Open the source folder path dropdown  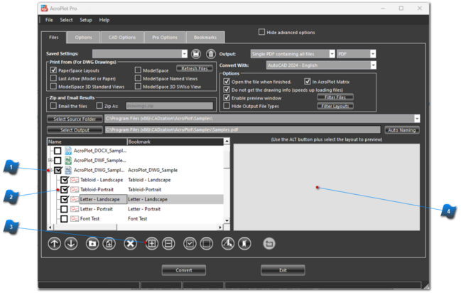click(x=417, y=119)
